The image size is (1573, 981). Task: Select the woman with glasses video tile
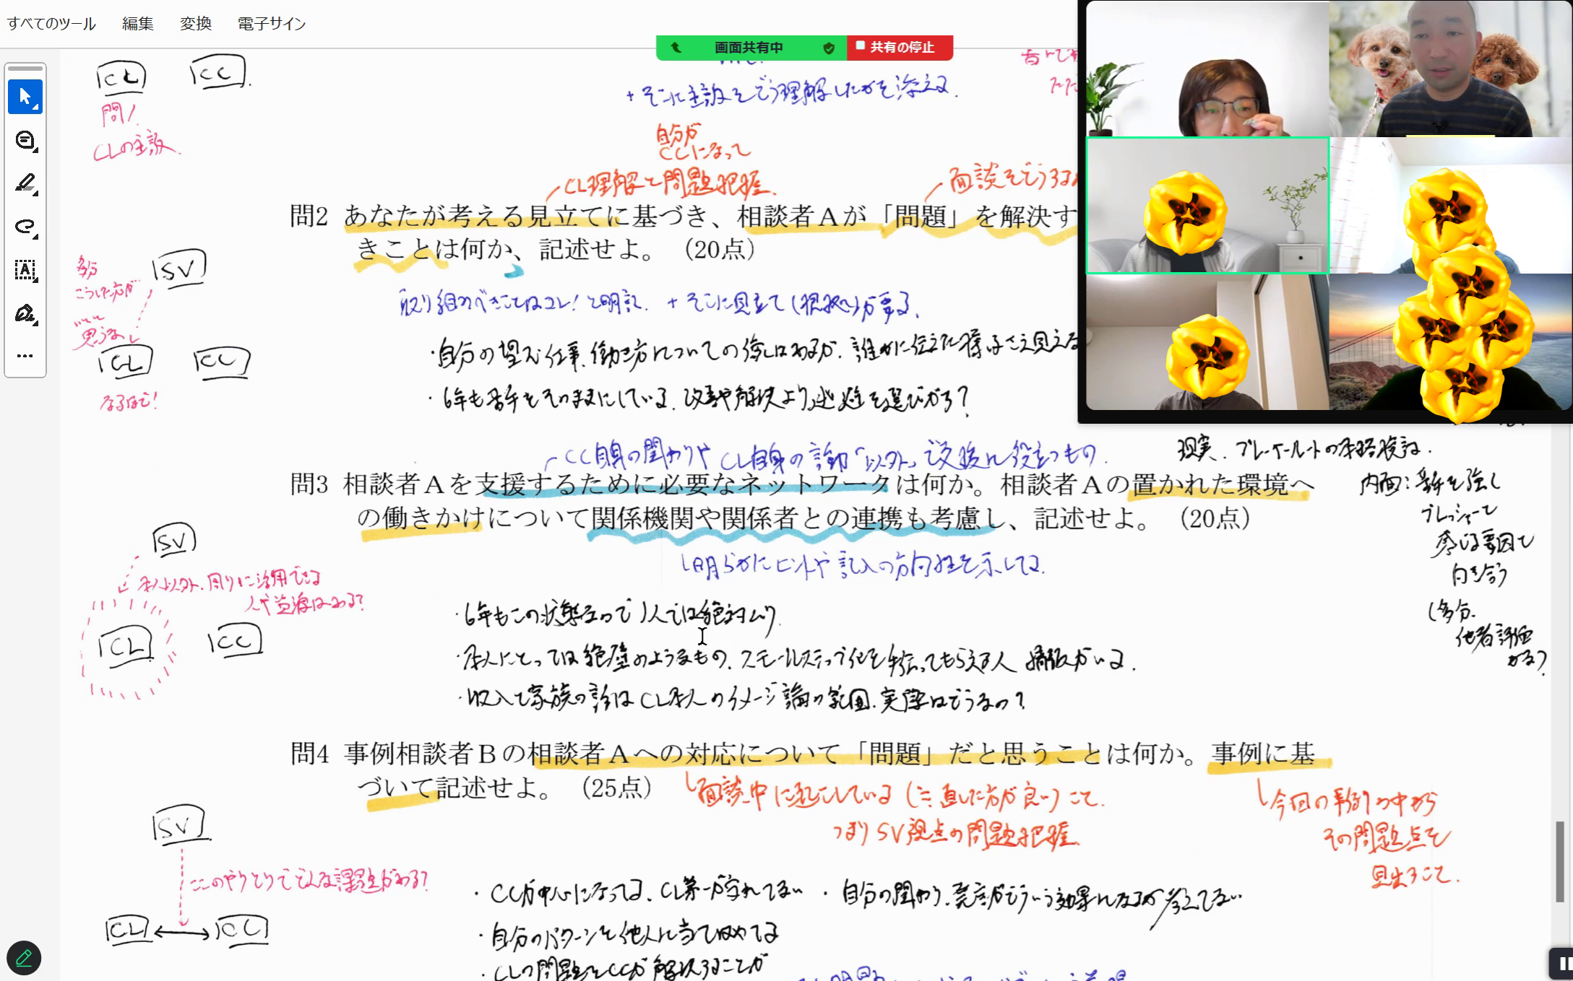pos(1207,69)
